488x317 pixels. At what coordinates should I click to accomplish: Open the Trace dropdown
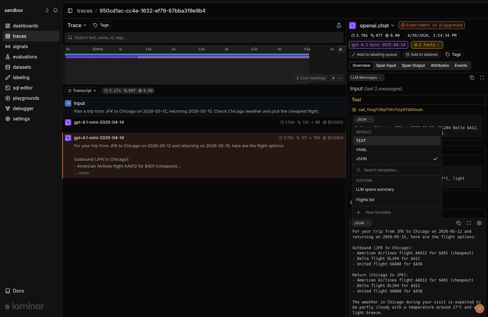[x=77, y=25]
